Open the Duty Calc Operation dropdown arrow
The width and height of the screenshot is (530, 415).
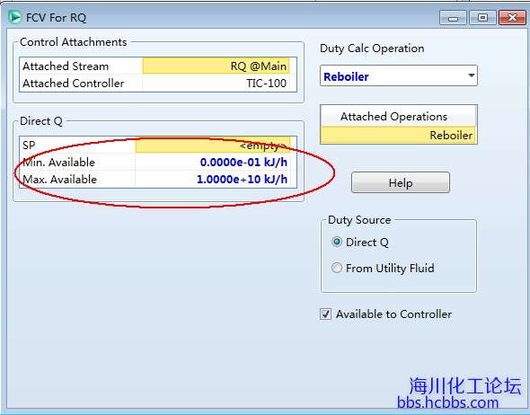tap(472, 75)
